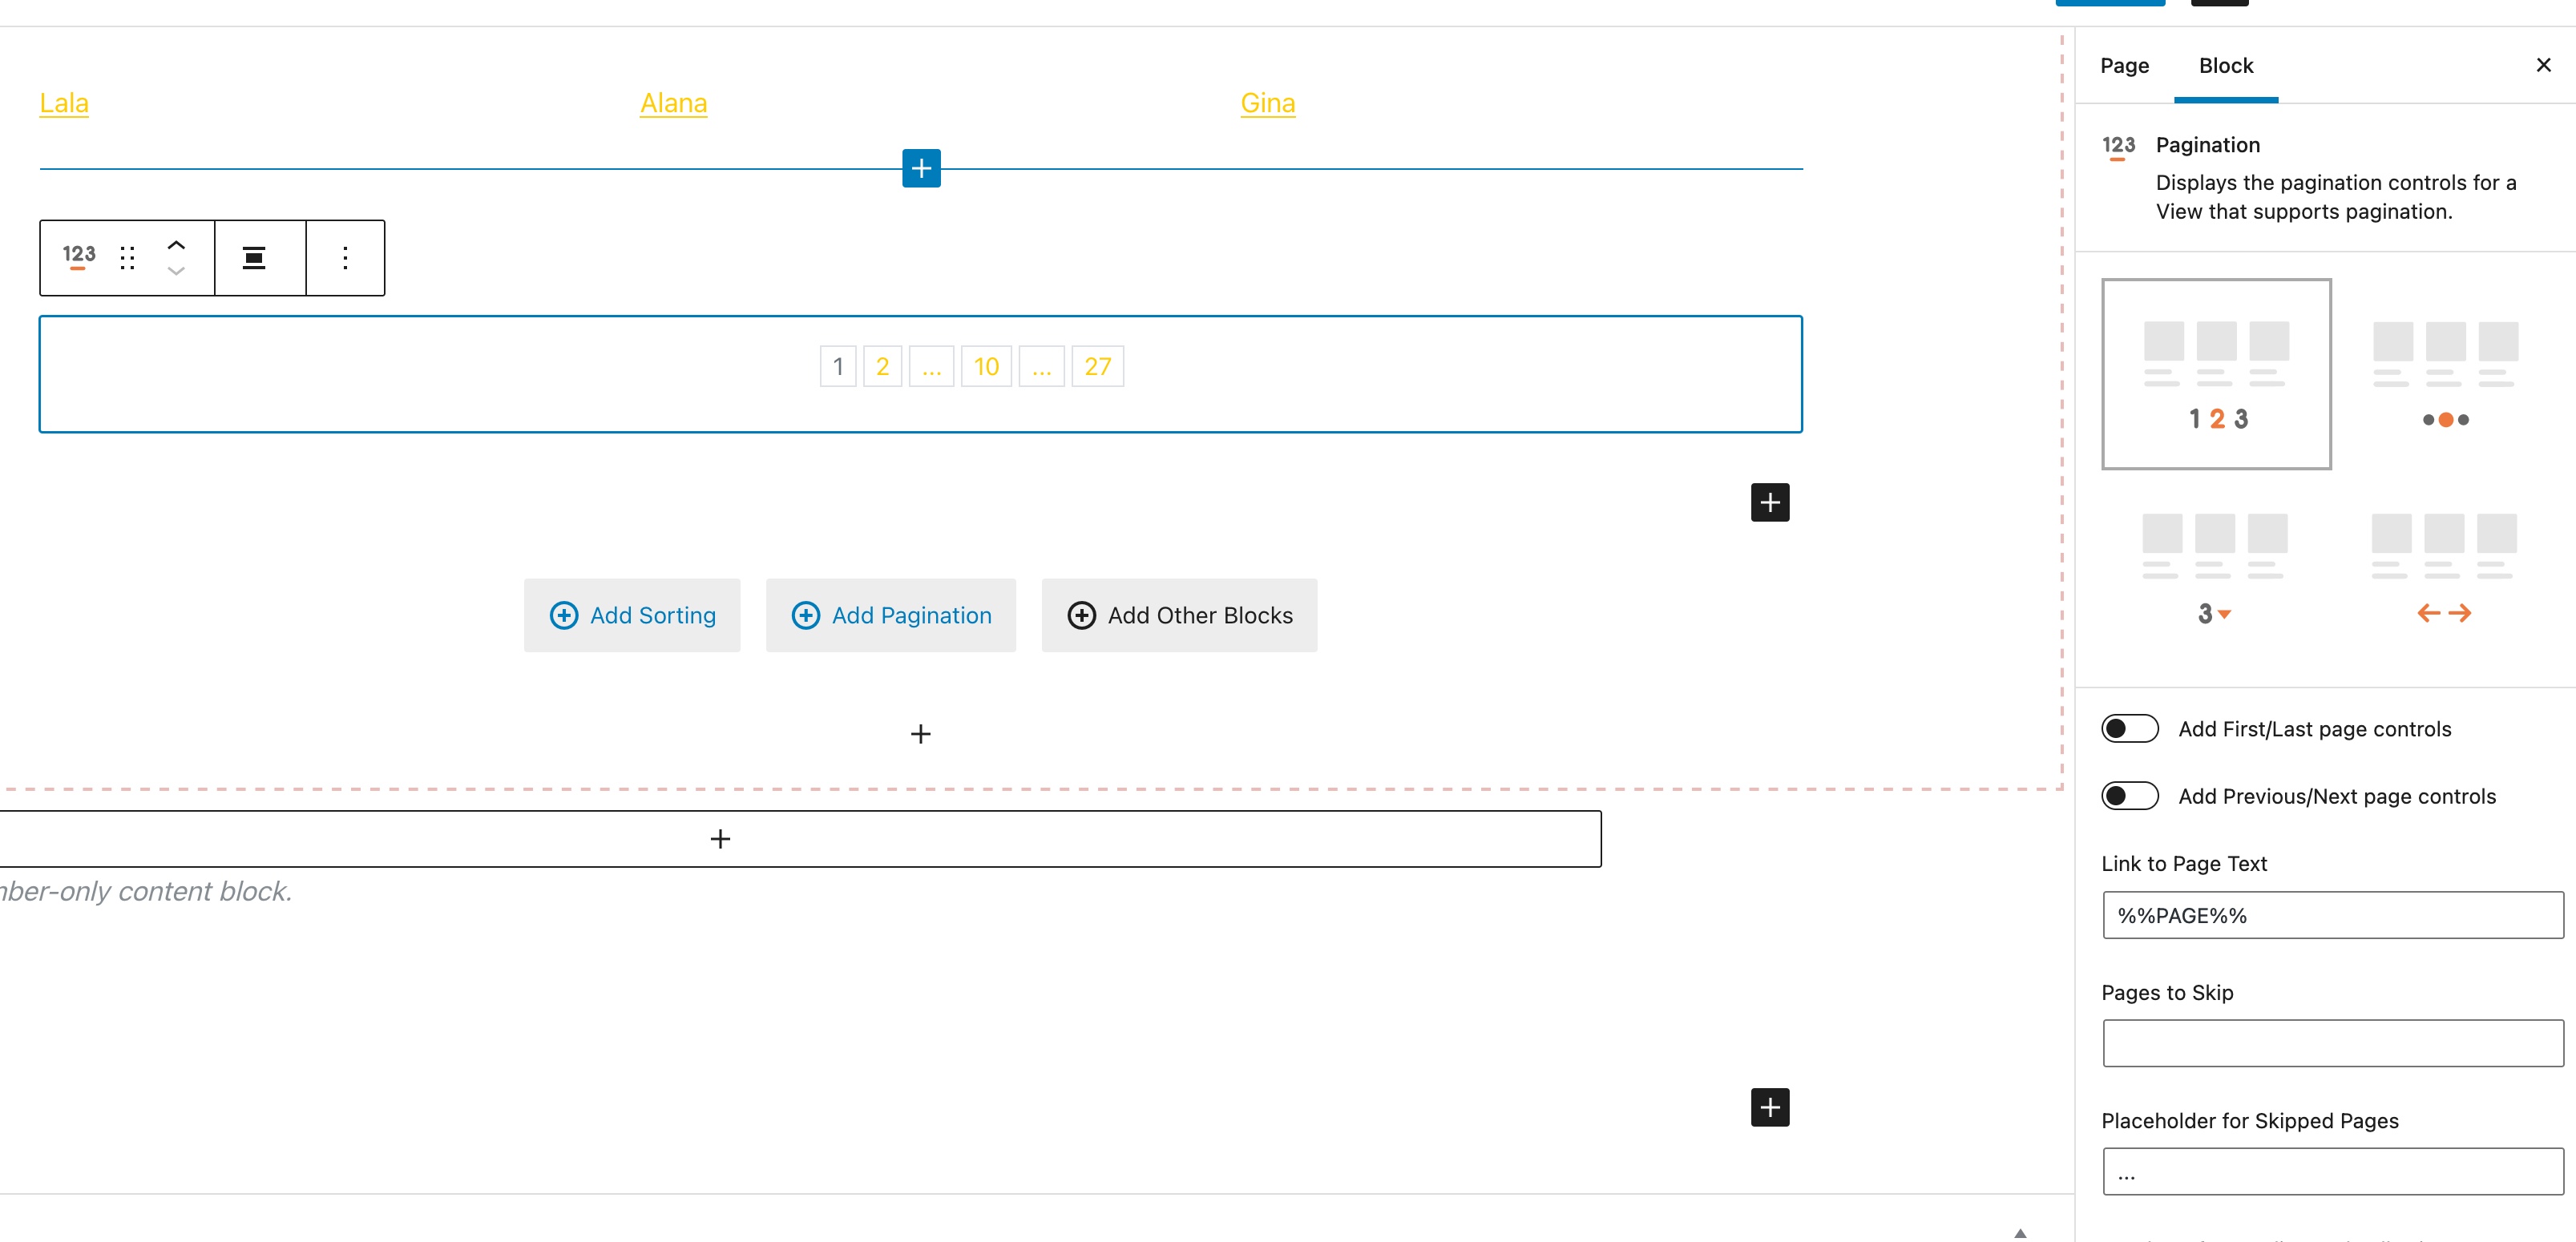Click the drag handle in block toolbar
Screen dimensions: 2576x1242
tap(127, 258)
